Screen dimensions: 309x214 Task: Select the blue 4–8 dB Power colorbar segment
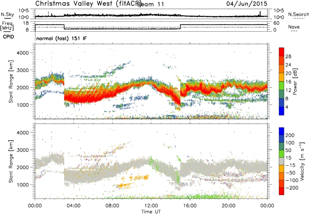pos(282,102)
